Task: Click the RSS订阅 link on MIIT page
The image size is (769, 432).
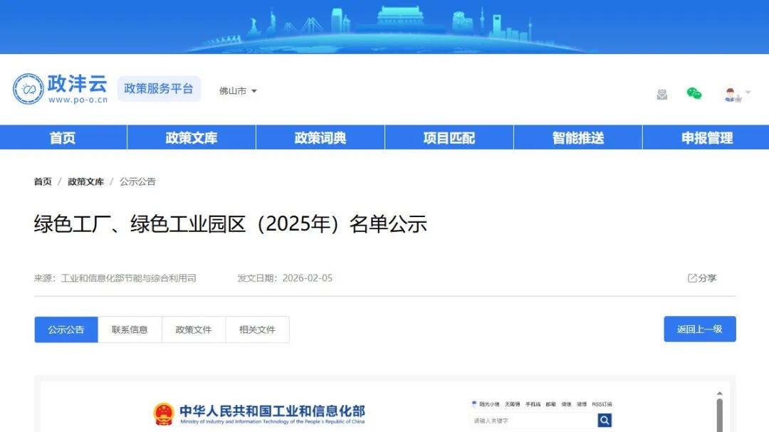Action: (601, 403)
